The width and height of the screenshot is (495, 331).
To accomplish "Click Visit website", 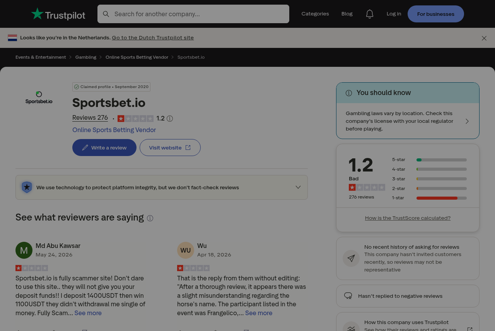I will coord(170,148).
